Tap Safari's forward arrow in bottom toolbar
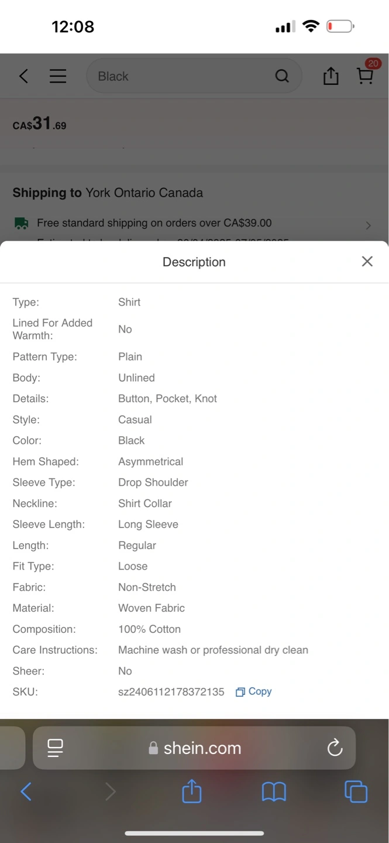The image size is (389, 843). click(110, 792)
